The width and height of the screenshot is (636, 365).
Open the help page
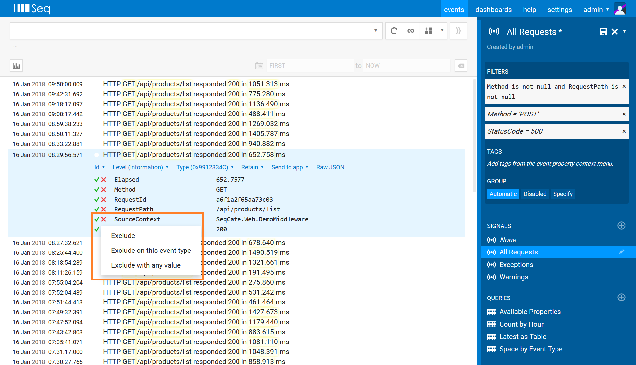529,10
